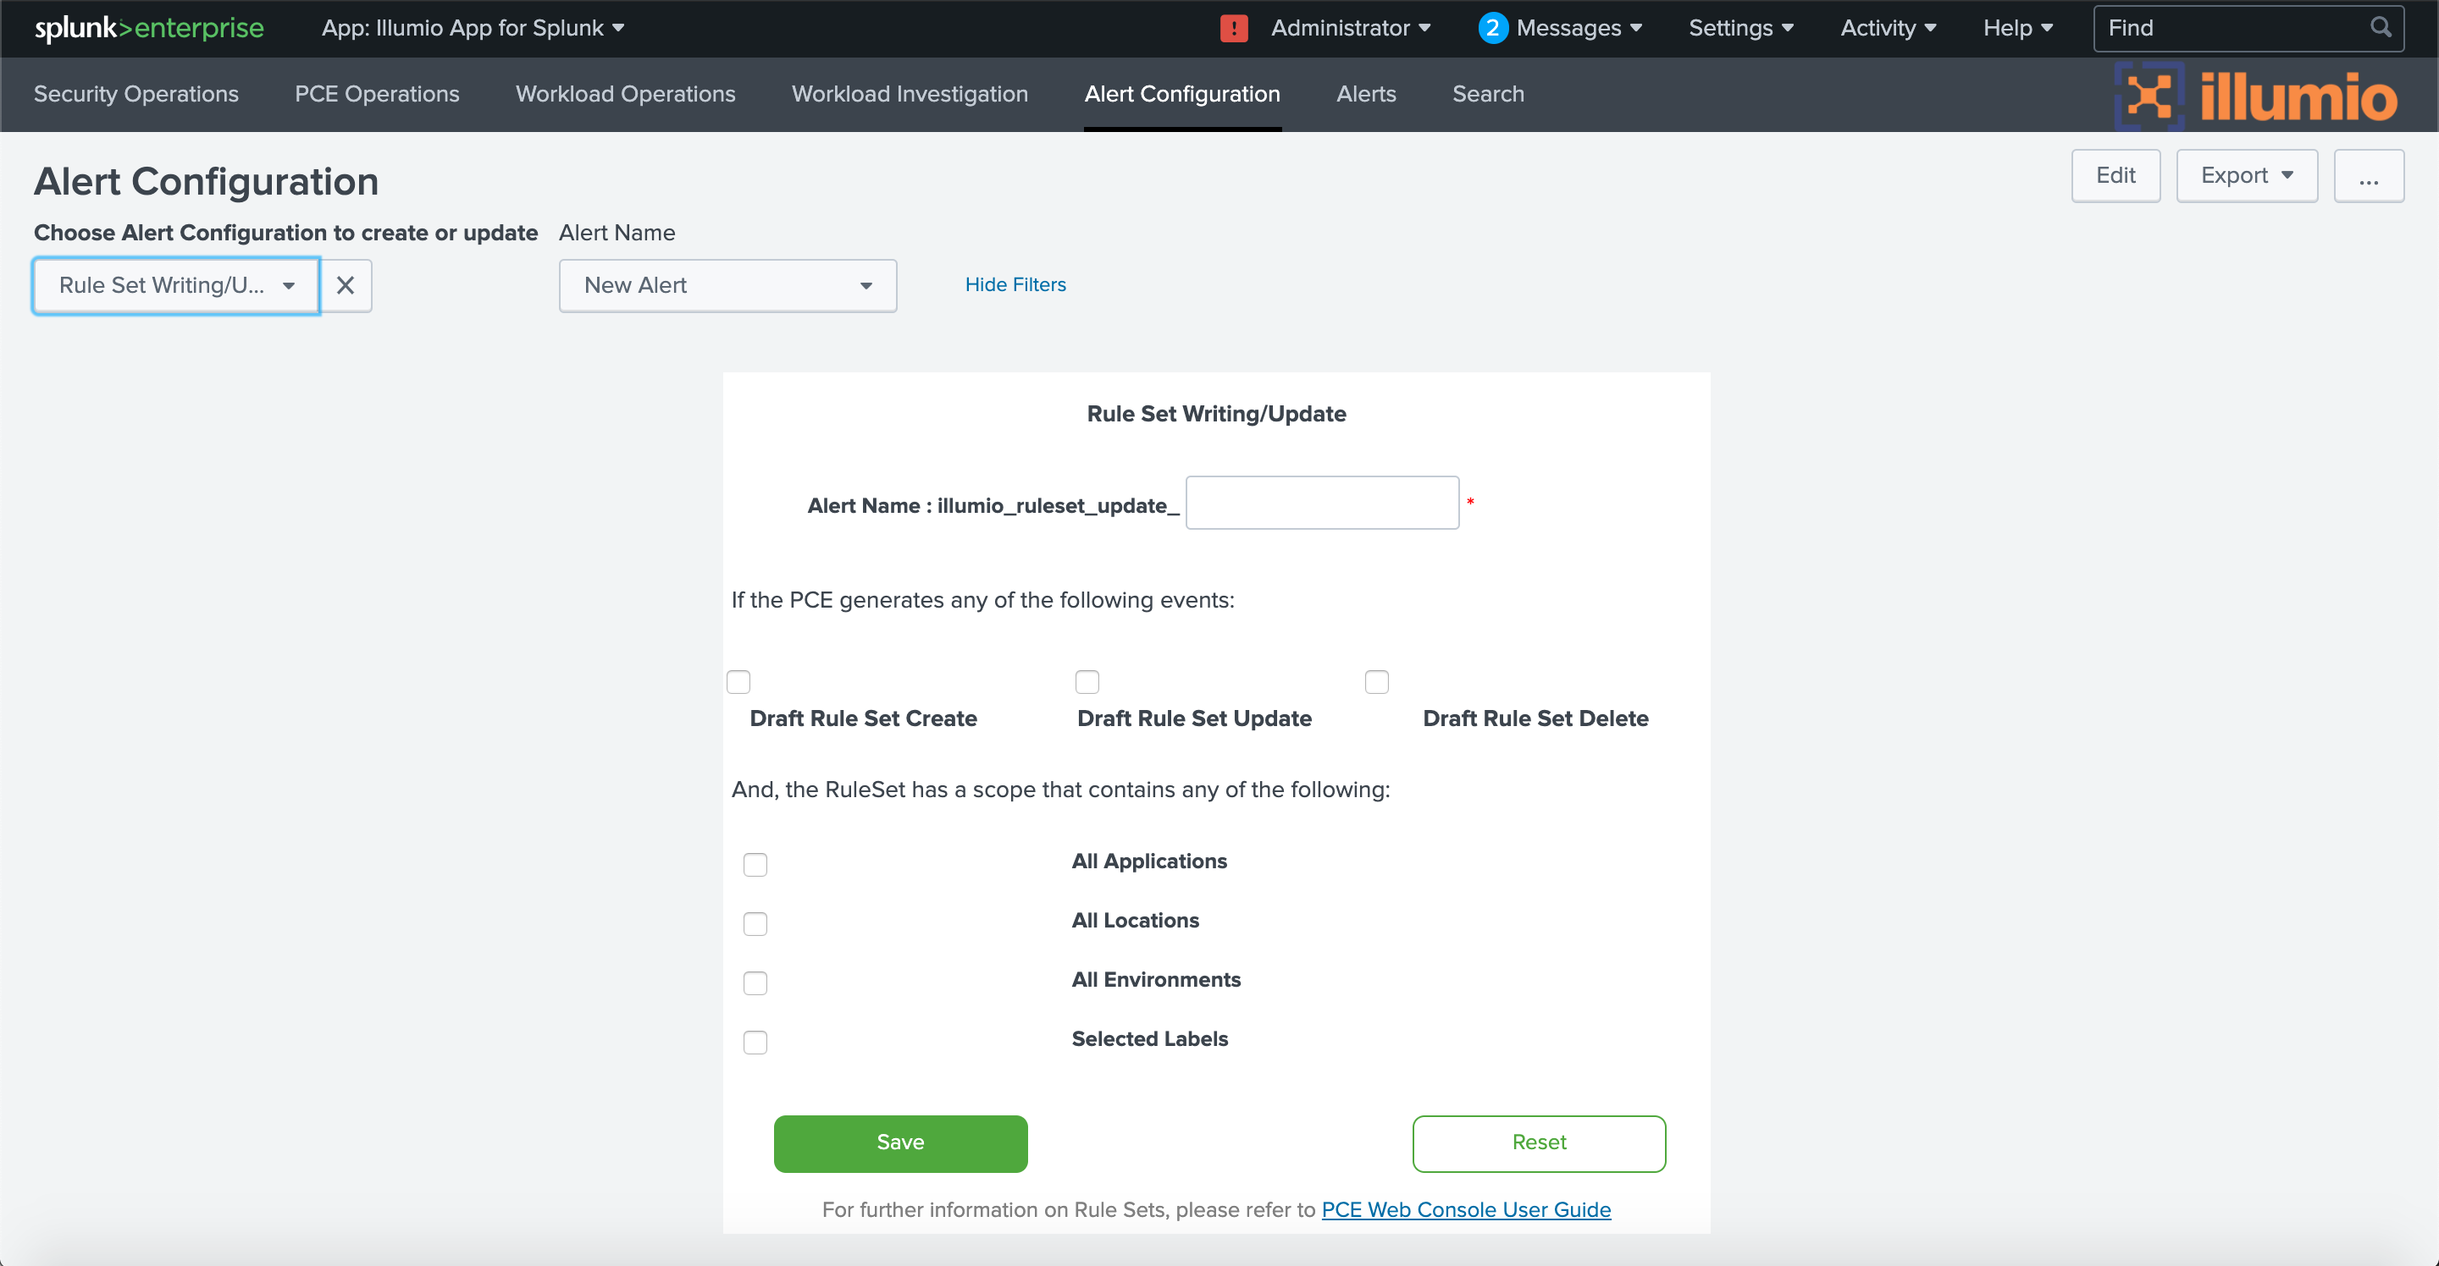Image resolution: width=2439 pixels, height=1266 pixels.
Task: Enable the All Environments scope checkbox
Action: [x=755, y=983]
